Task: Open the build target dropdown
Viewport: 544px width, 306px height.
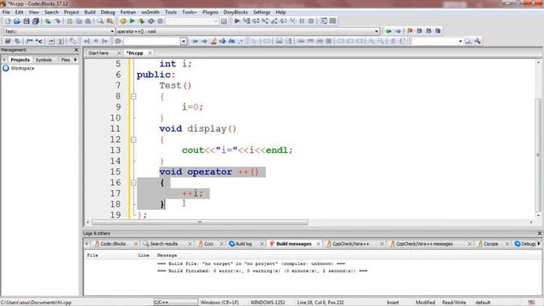Action: click(x=192, y=21)
